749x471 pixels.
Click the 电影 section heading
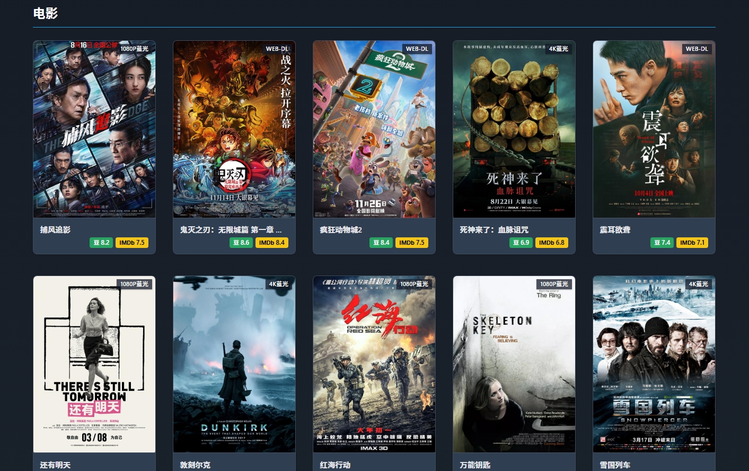tap(46, 13)
